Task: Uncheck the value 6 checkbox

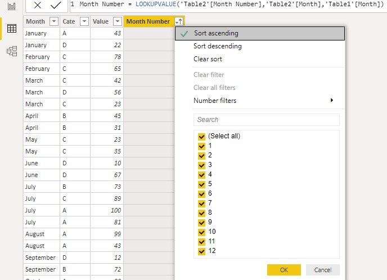Action: pos(201,194)
